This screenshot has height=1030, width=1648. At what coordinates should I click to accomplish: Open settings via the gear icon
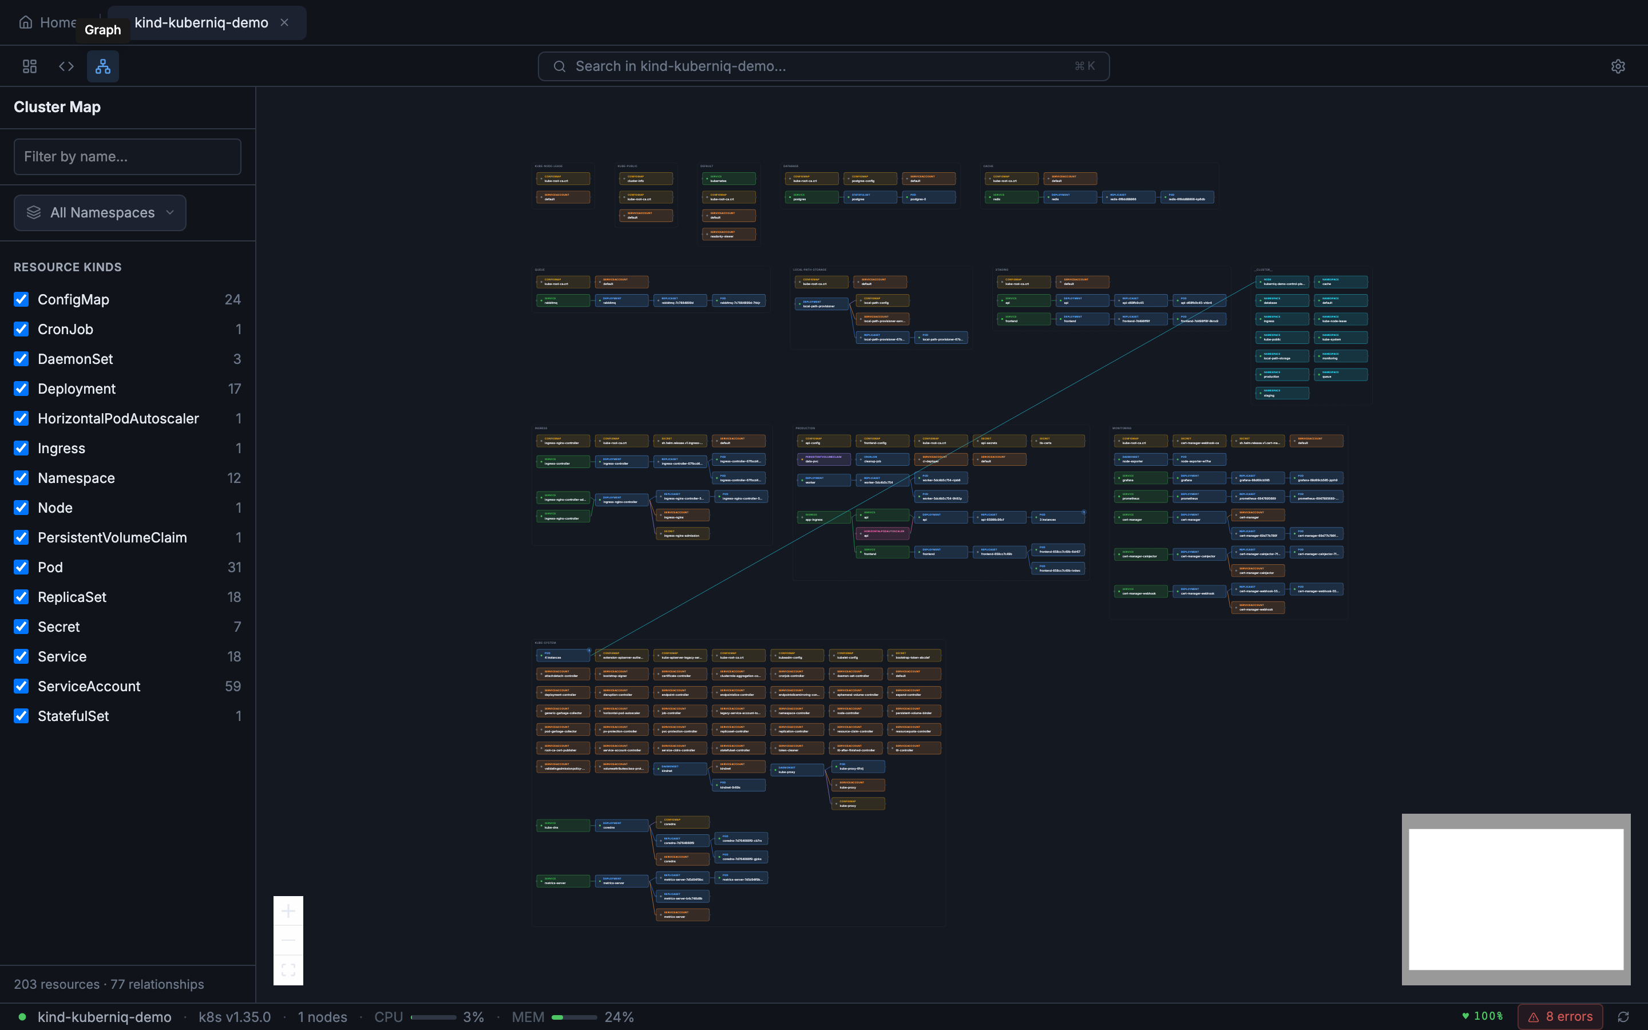[x=1618, y=66]
